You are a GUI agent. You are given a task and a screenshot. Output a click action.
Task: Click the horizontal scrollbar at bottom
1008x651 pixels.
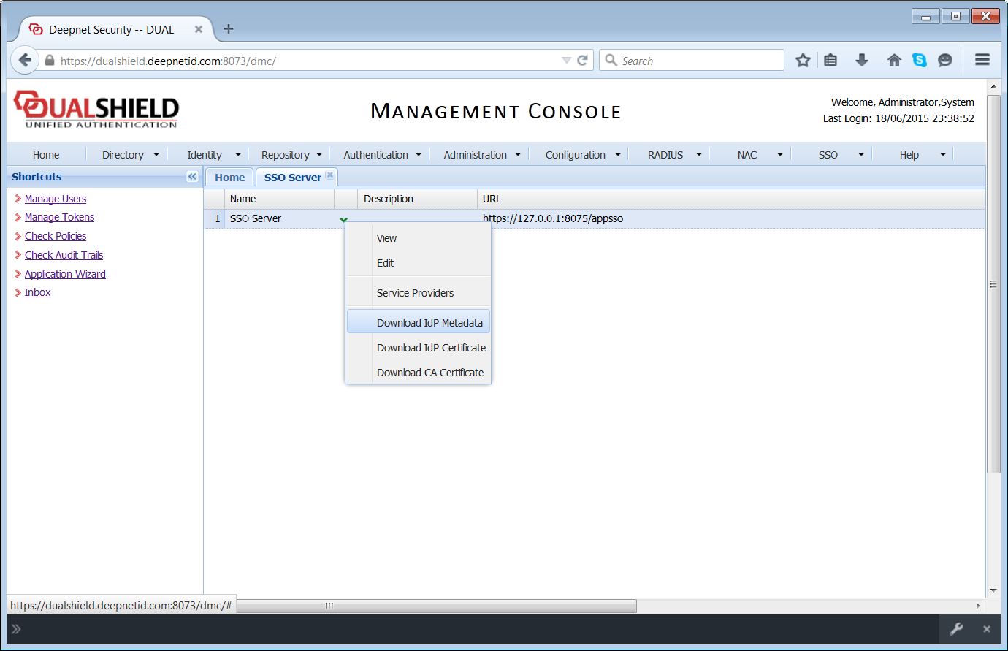click(x=437, y=606)
